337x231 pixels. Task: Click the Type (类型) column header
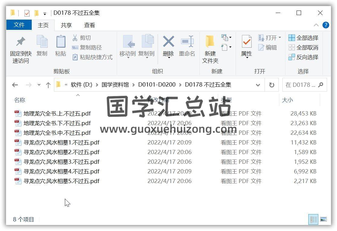pyautogui.click(x=226, y=100)
